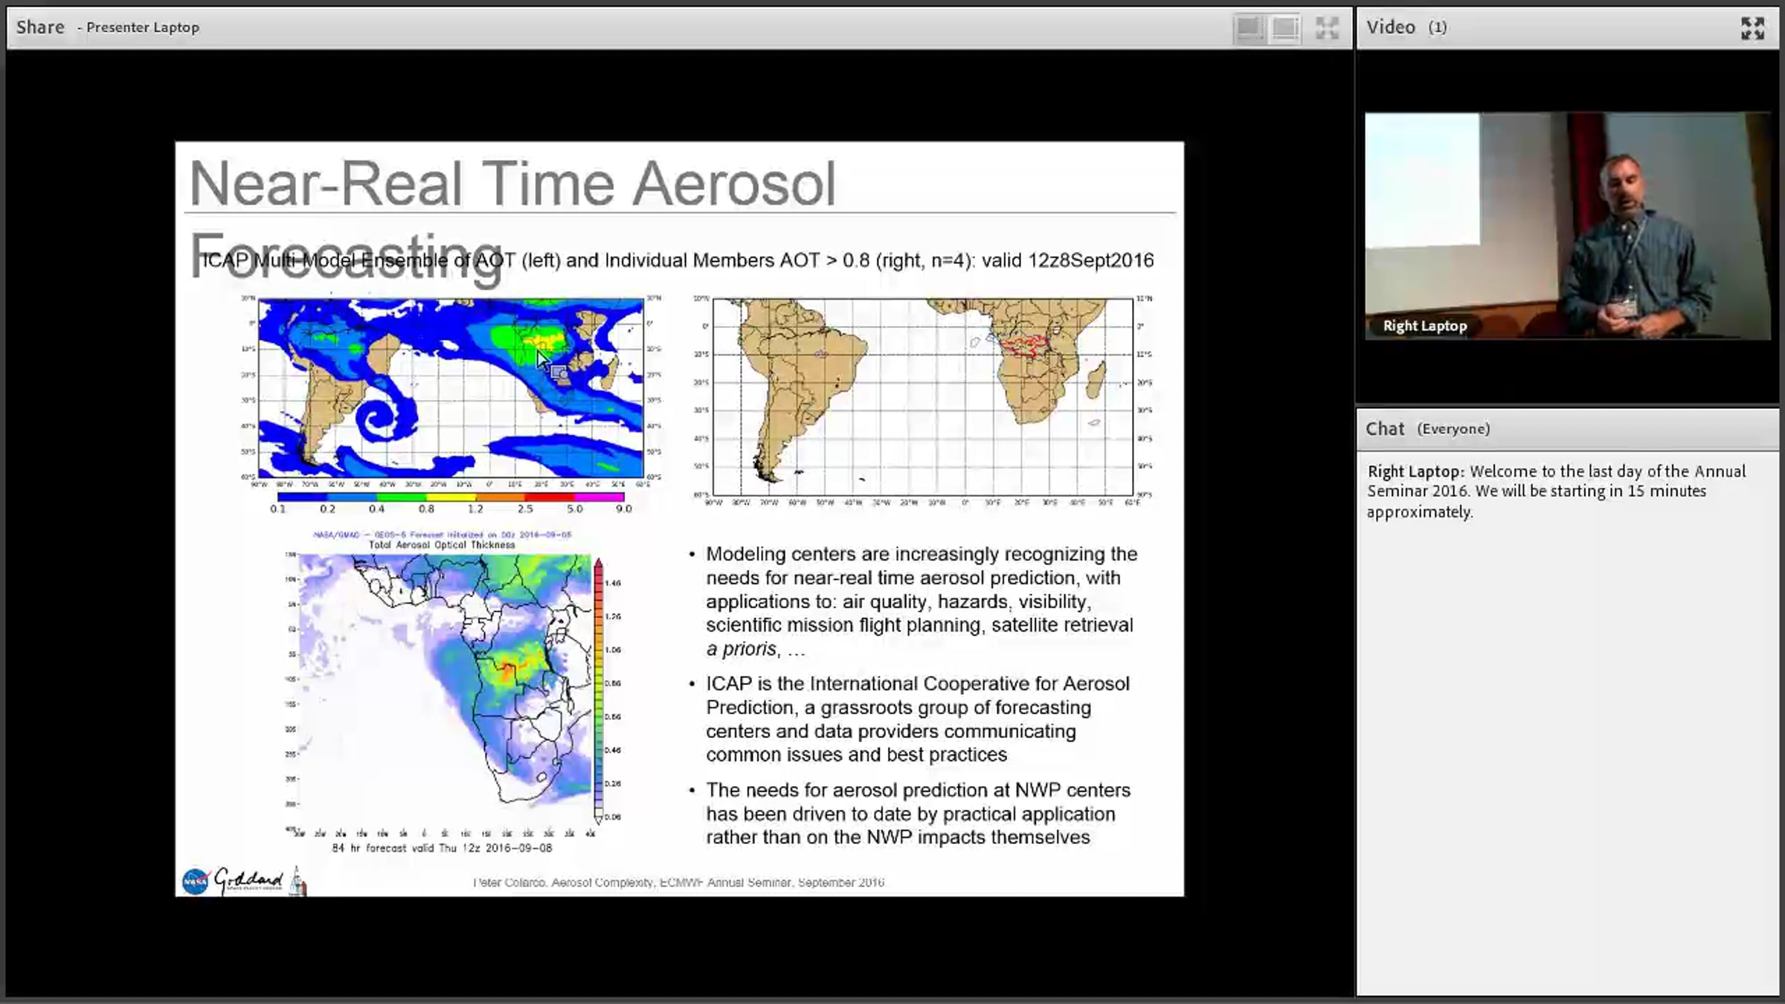Click the 'Right Laptop' name label on video

[1424, 326]
